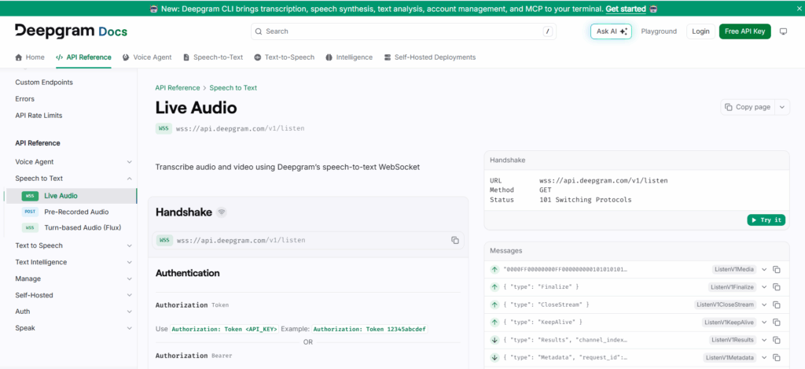Click the Free API Key button
The height and width of the screenshot is (369, 805).
(x=744, y=31)
